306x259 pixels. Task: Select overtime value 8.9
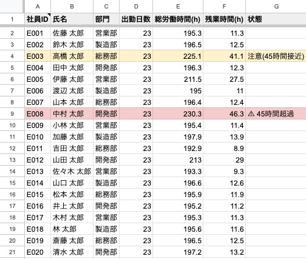[224, 148]
